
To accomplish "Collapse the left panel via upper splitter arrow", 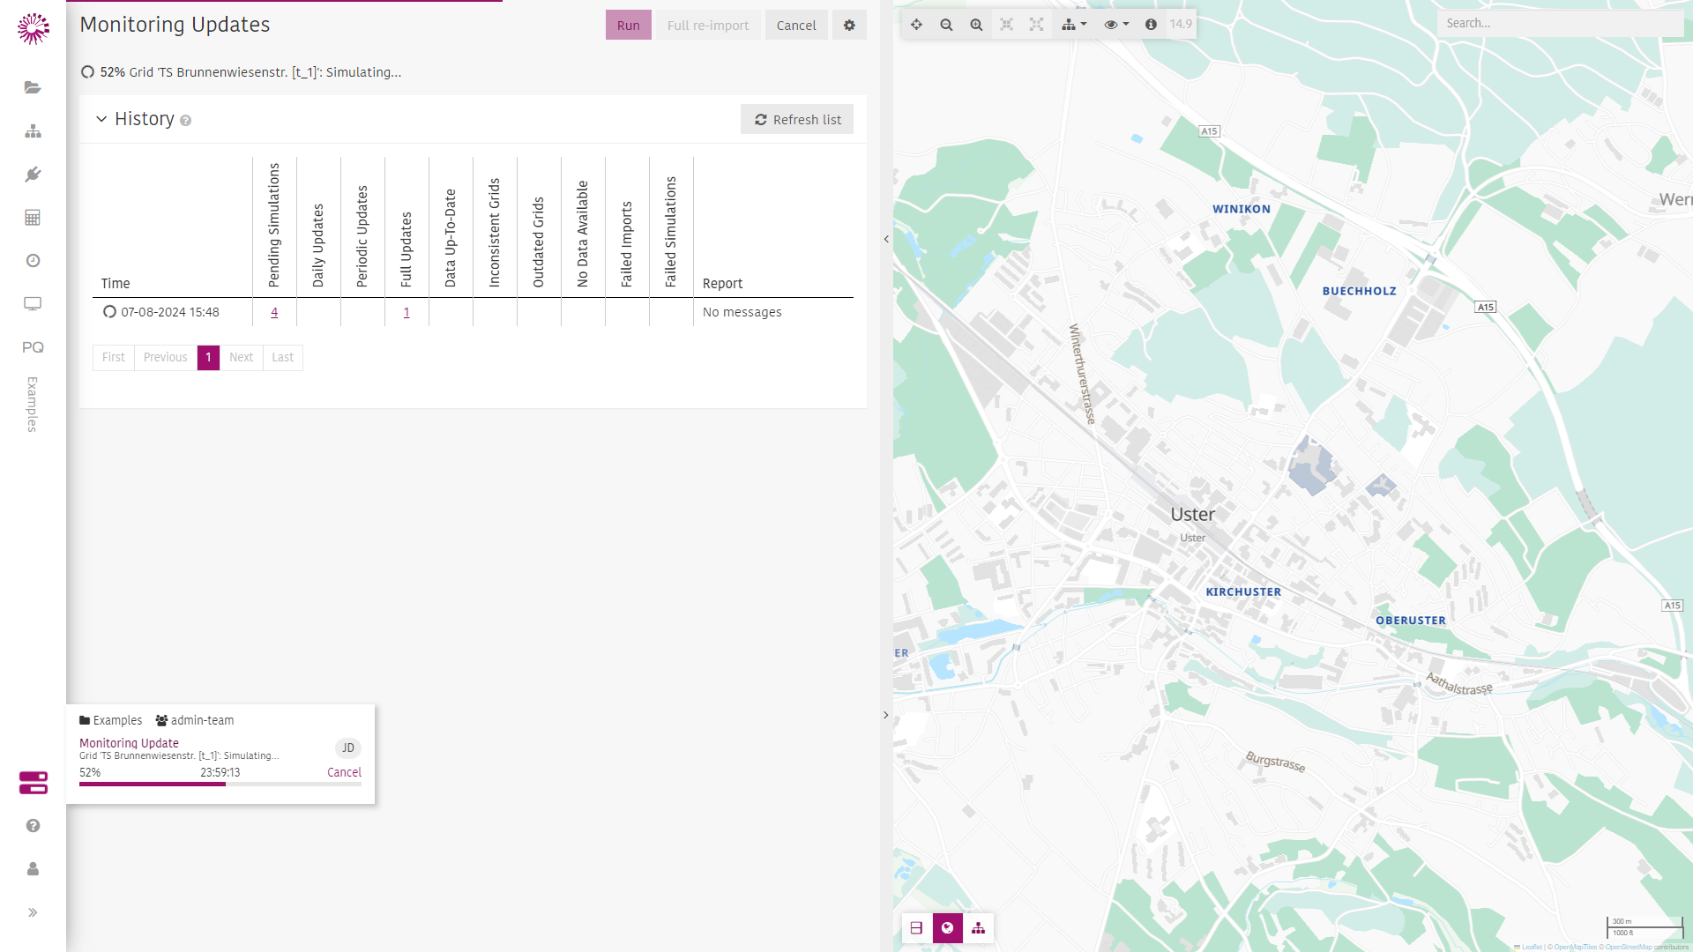I will coord(886,239).
